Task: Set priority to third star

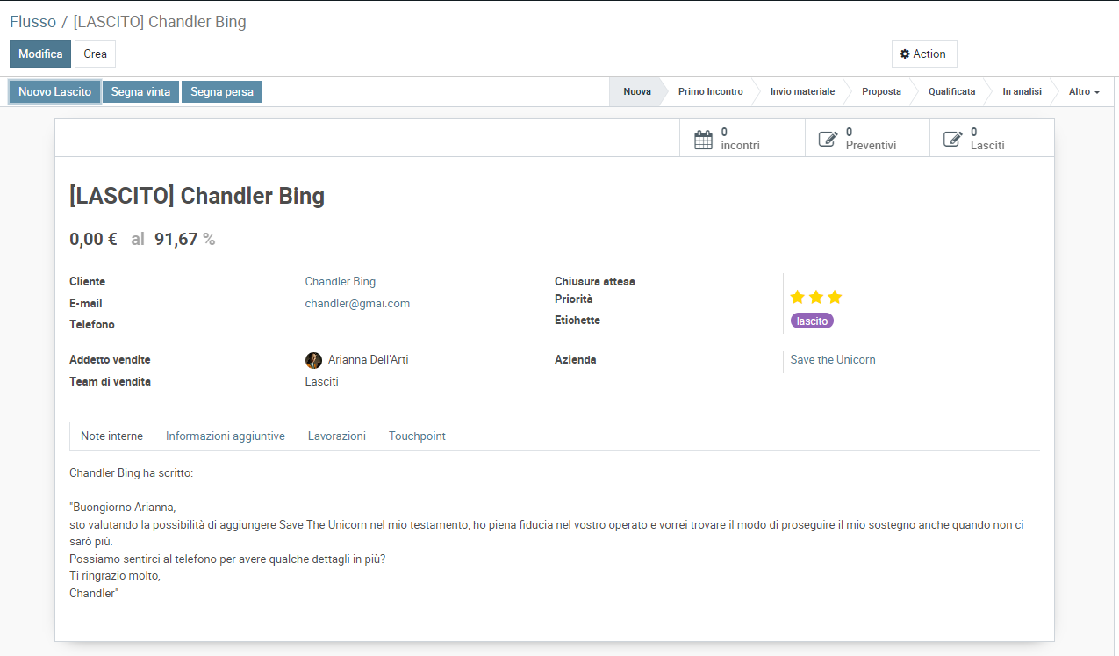Action: point(835,297)
